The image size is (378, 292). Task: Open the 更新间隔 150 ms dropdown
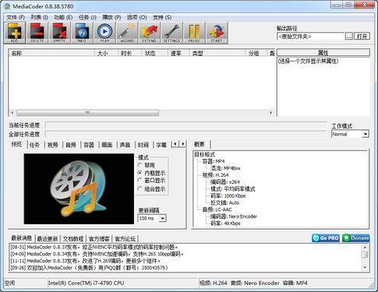tap(152, 218)
